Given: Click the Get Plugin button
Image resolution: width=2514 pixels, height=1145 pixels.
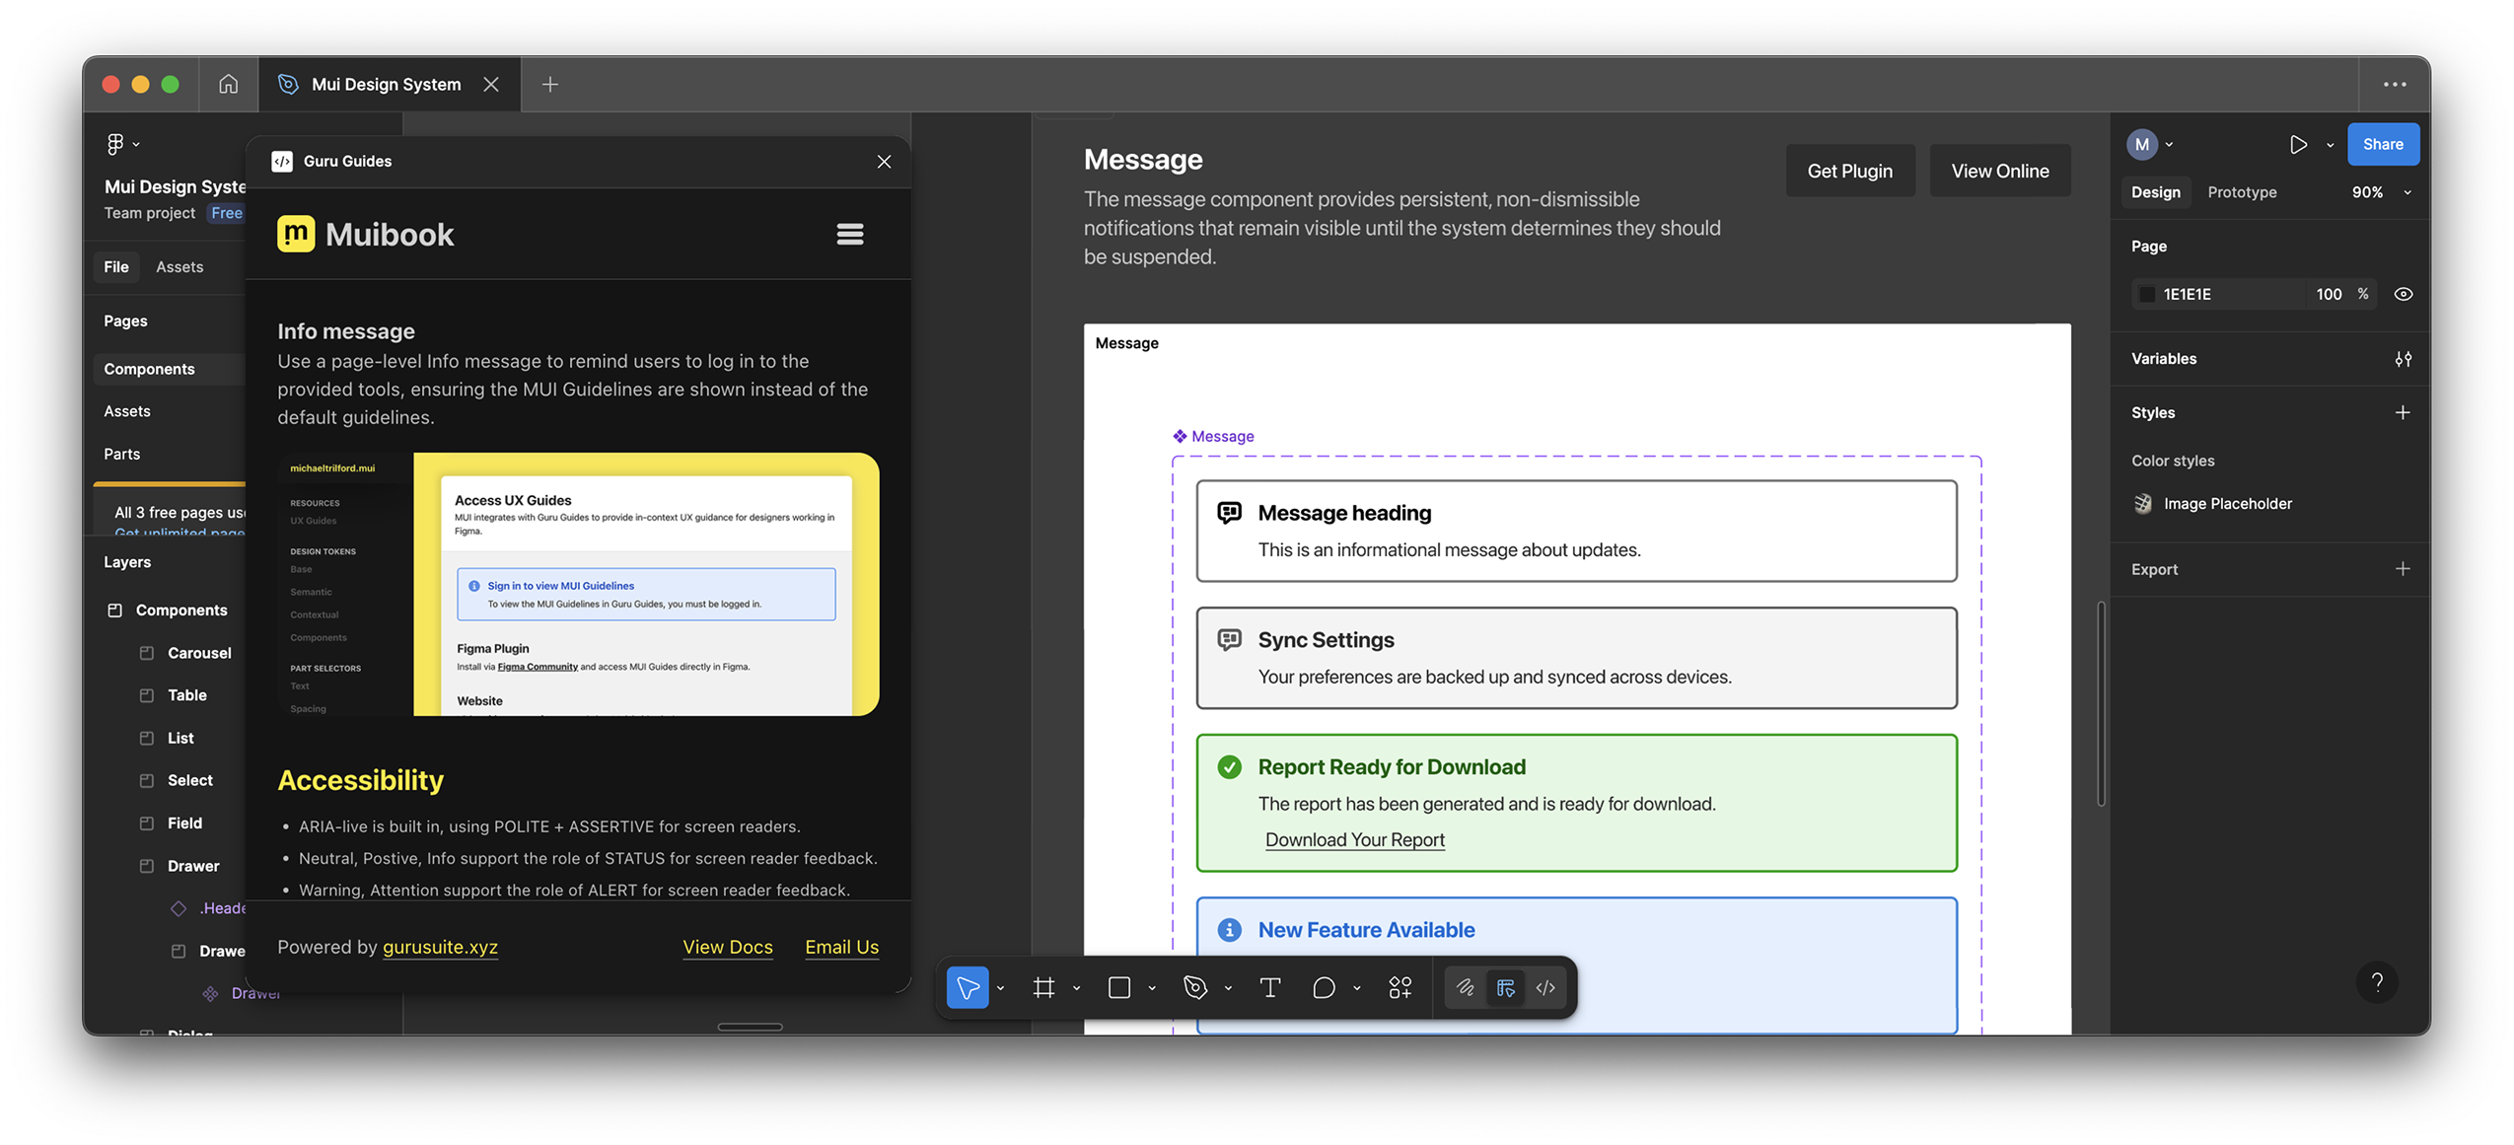Looking at the screenshot, I should (x=1849, y=171).
